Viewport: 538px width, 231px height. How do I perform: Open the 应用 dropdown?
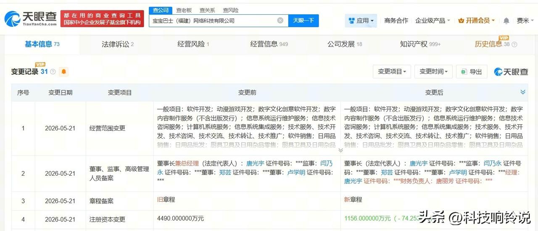pos(361,21)
